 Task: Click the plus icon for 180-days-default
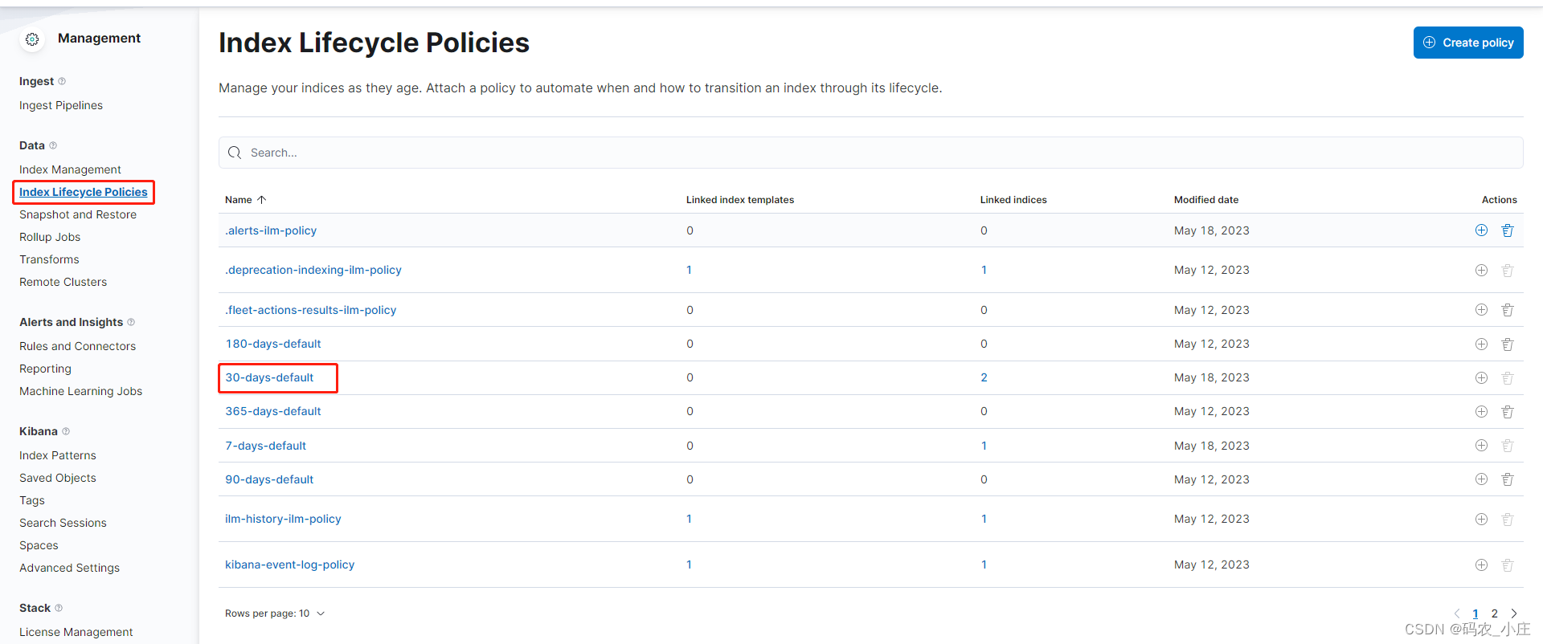pyautogui.click(x=1481, y=344)
